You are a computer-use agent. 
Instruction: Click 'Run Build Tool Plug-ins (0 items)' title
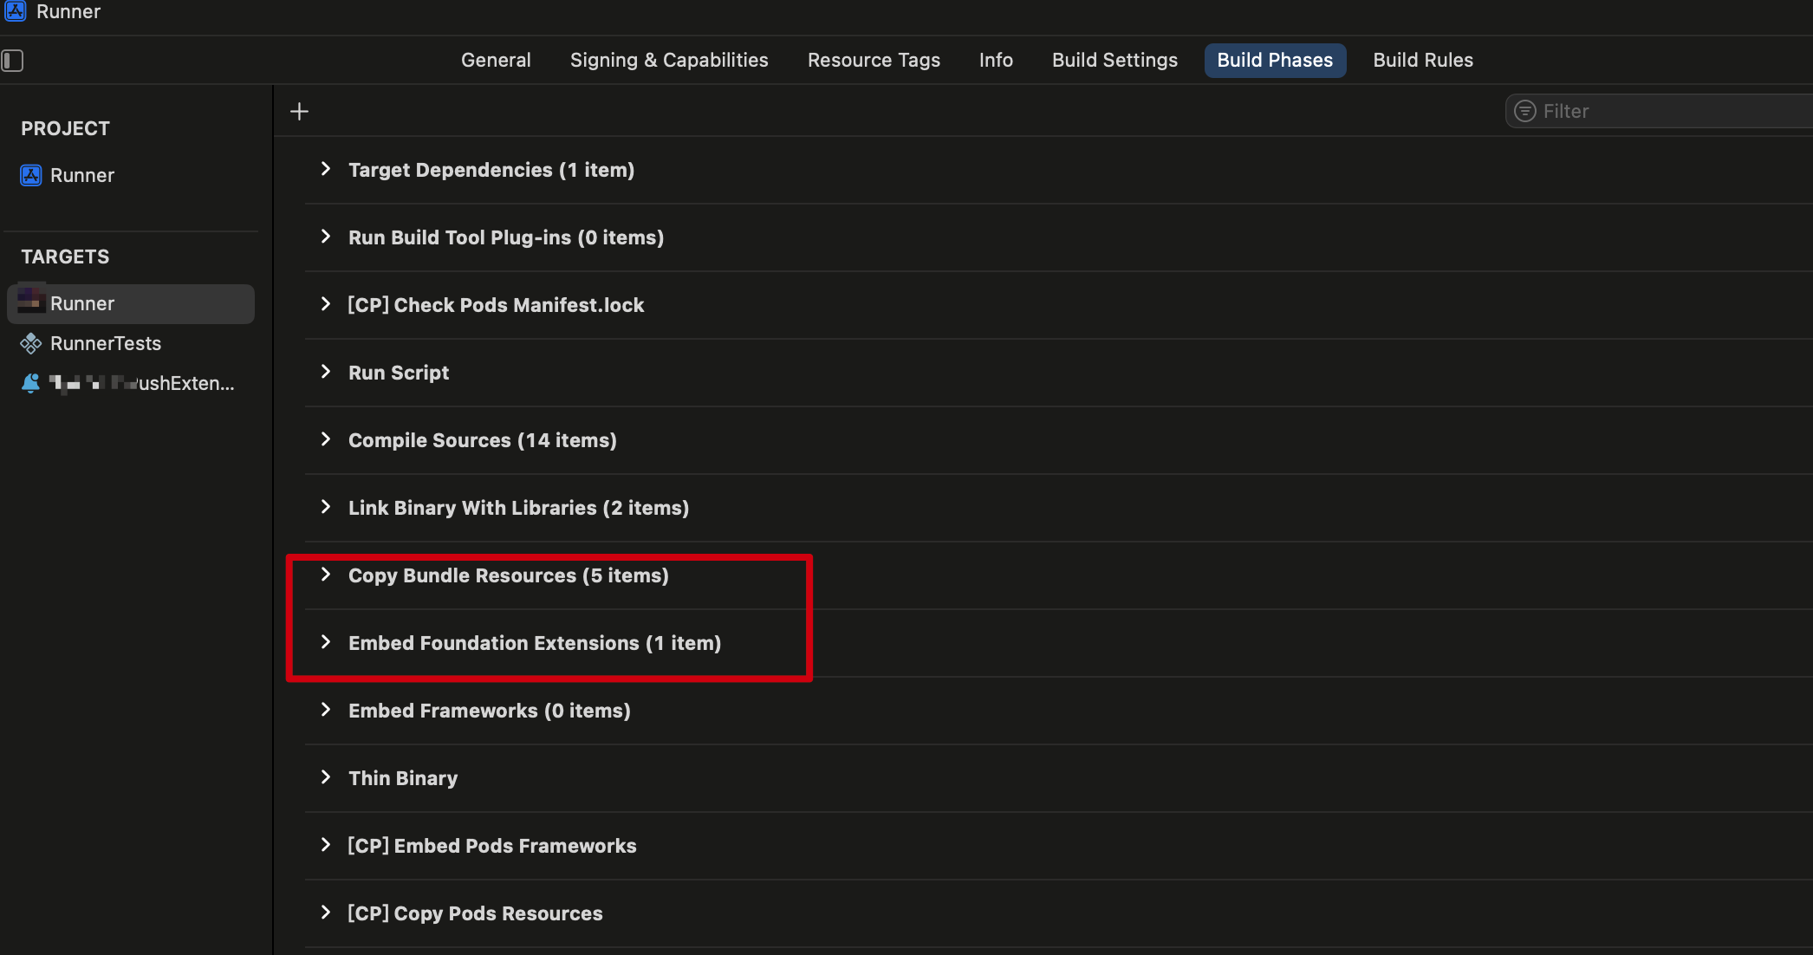coord(506,237)
